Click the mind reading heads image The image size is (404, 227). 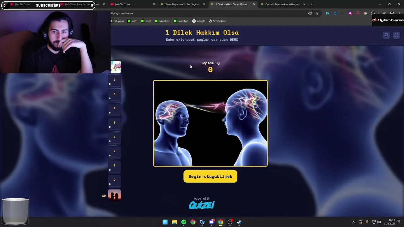(210, 123)
